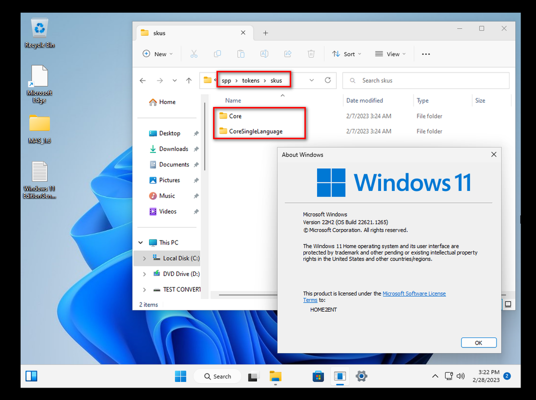Open the Sort dropdown menu

tap(346, 54)
